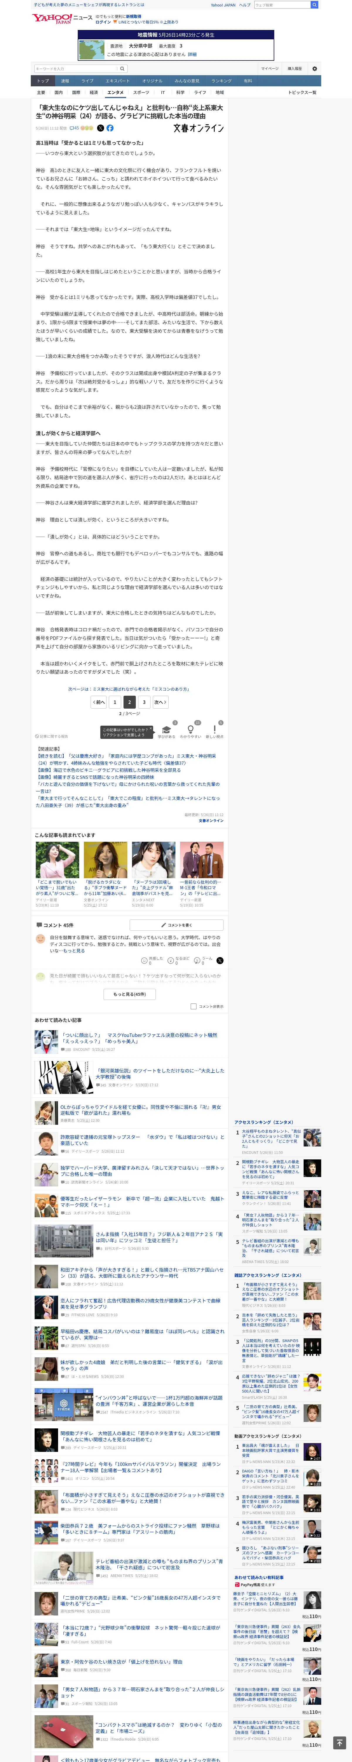Click the キーワードを入力 search field
This screenshot has height=1762, width=352.
pyautogui.click(x=76, y=68)
